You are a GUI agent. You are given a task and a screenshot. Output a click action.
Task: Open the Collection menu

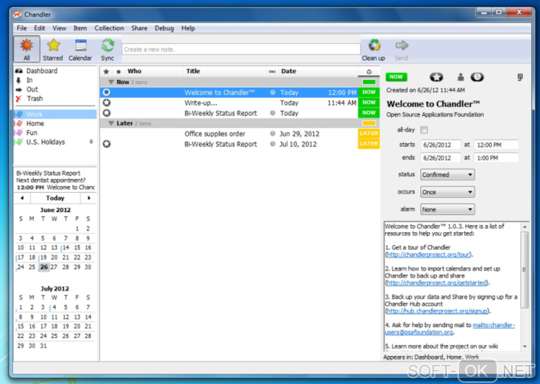[109, 28]
